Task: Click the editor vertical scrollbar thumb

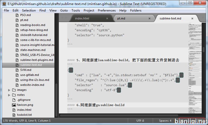Action: point(204,50)
